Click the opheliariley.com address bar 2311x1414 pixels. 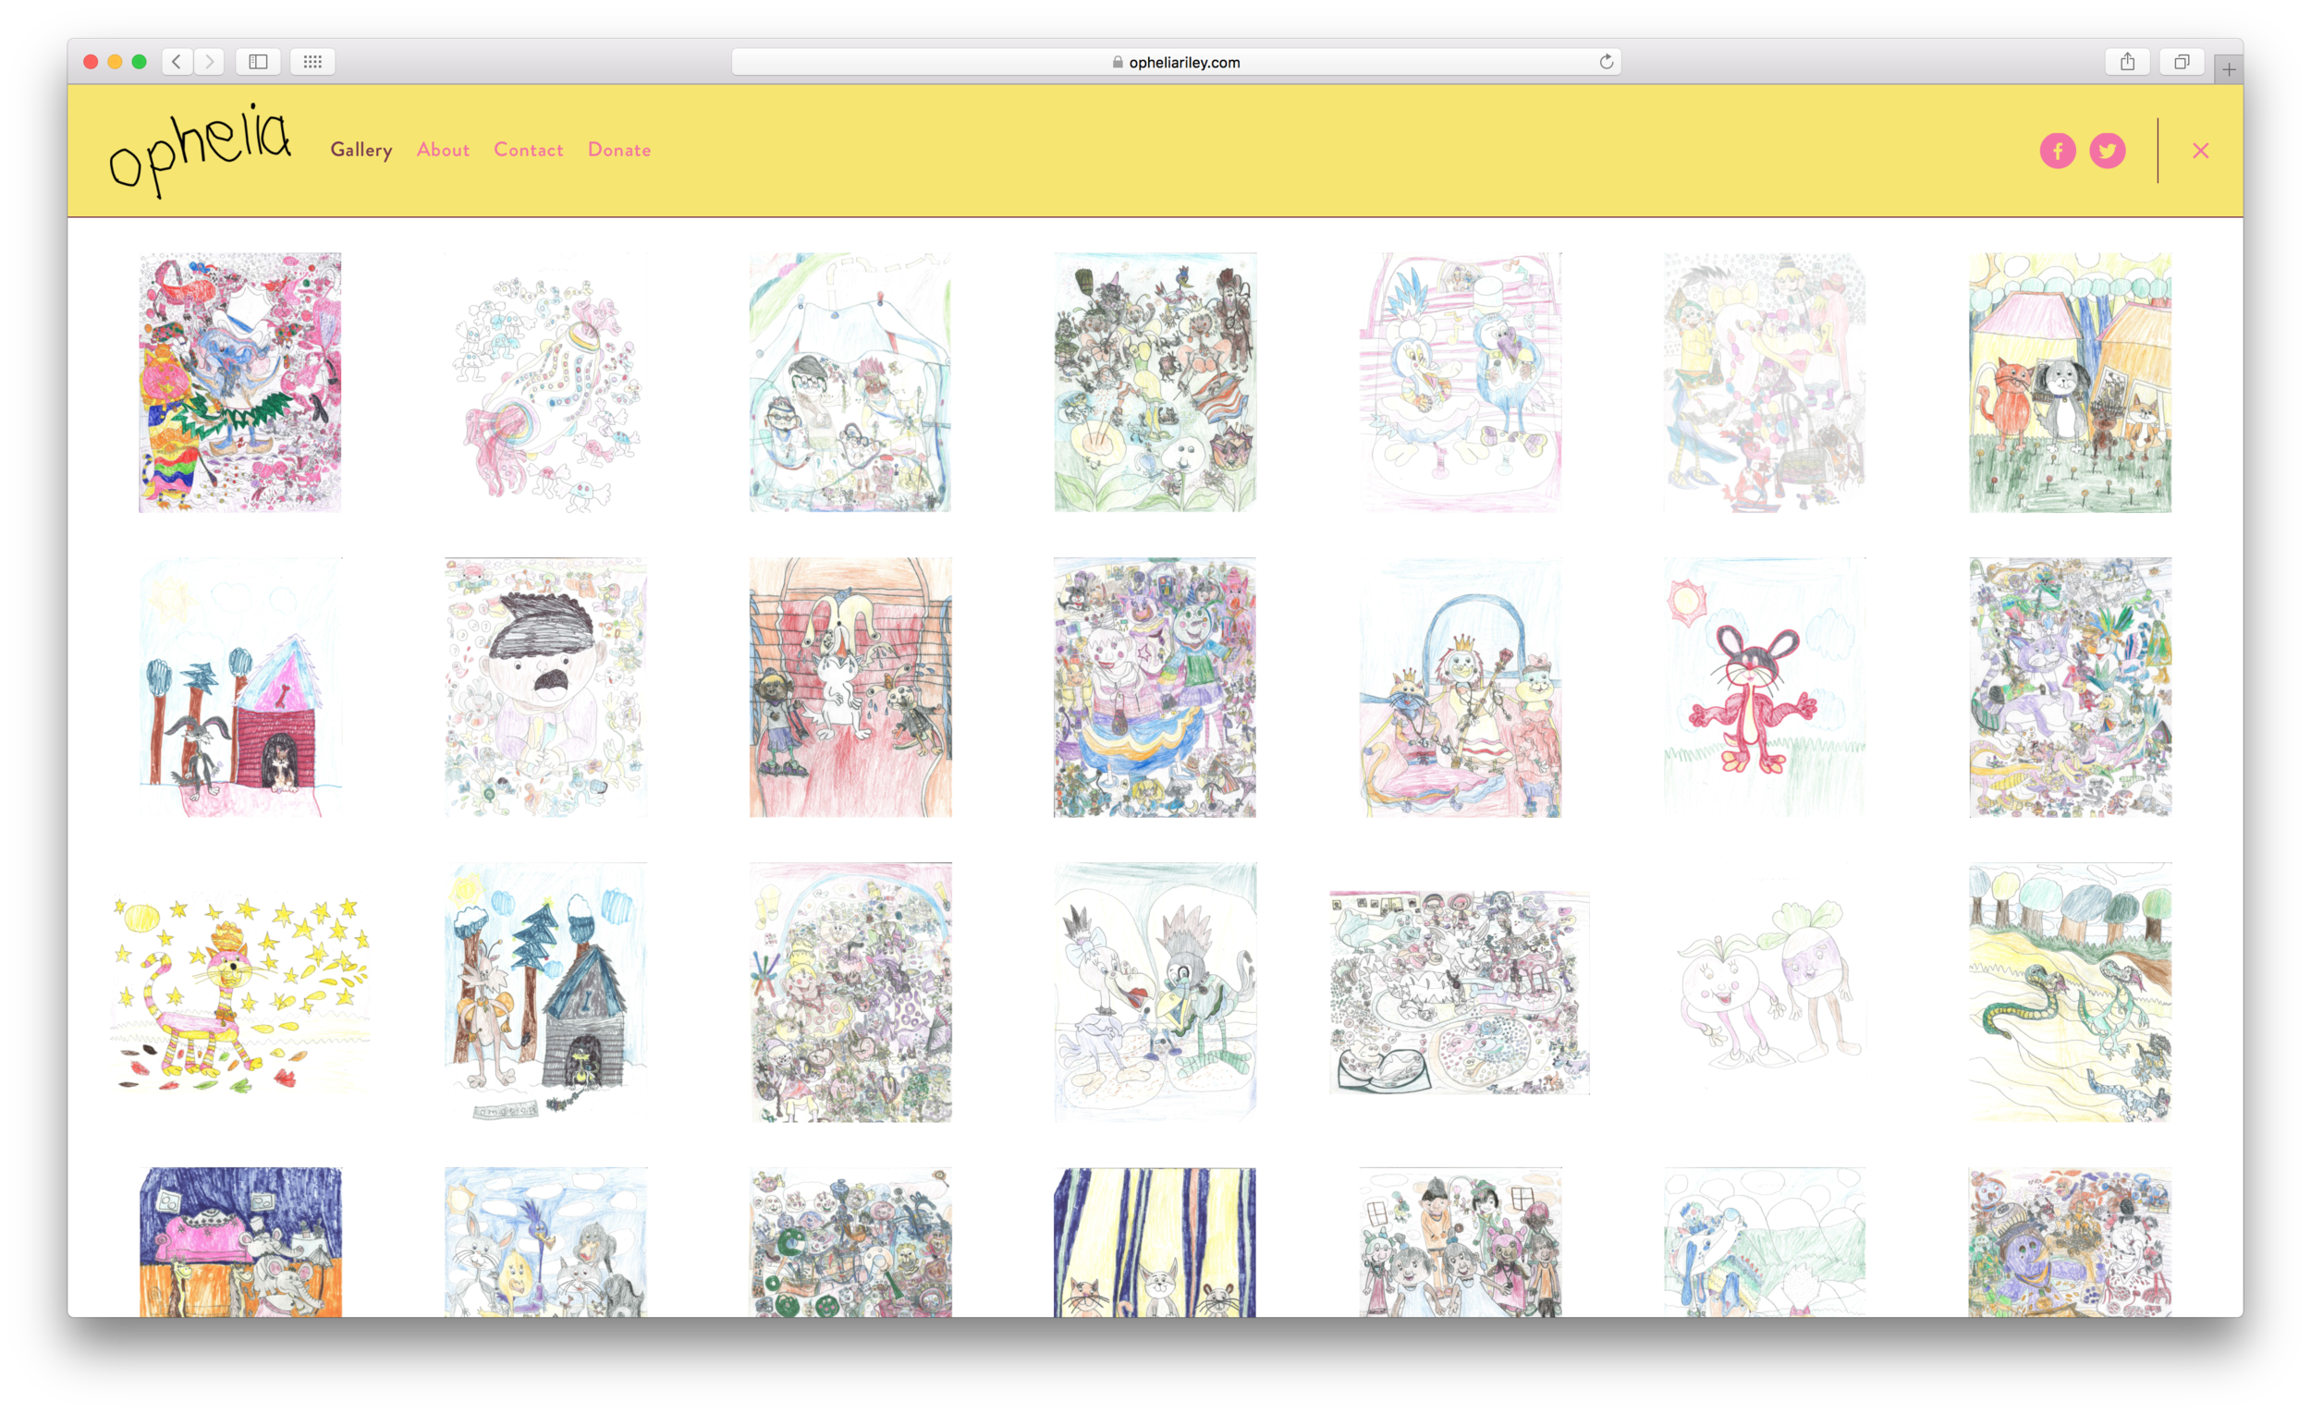coord(1175,62)
